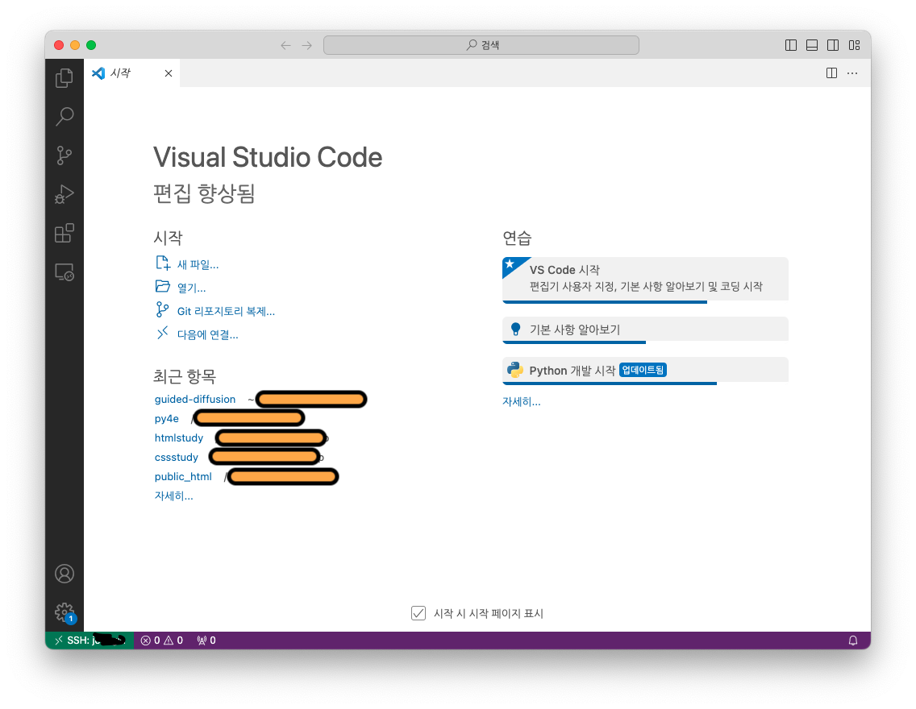Open the VS Code 시작 walkthrough
The width and height of the screenshot is (916, 709).
tap(646, 279)
